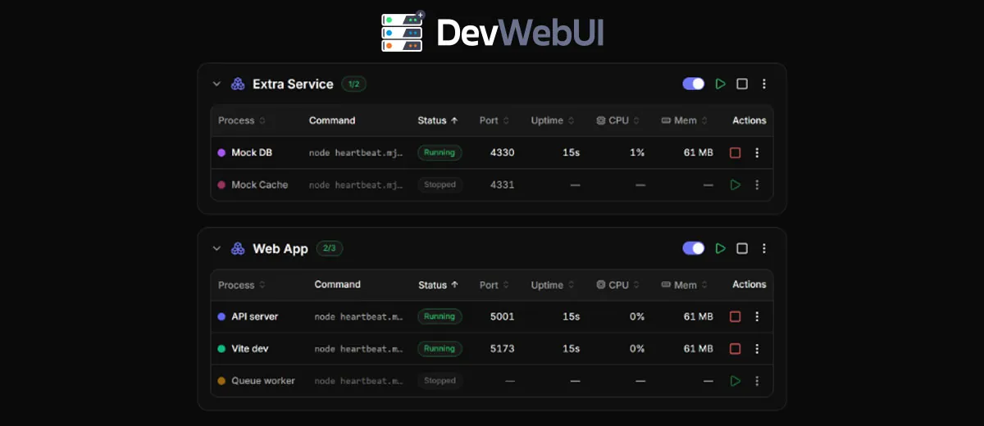
Task: Click the Queue worker Stopped status badge
Action: click(x=440, y=381)
